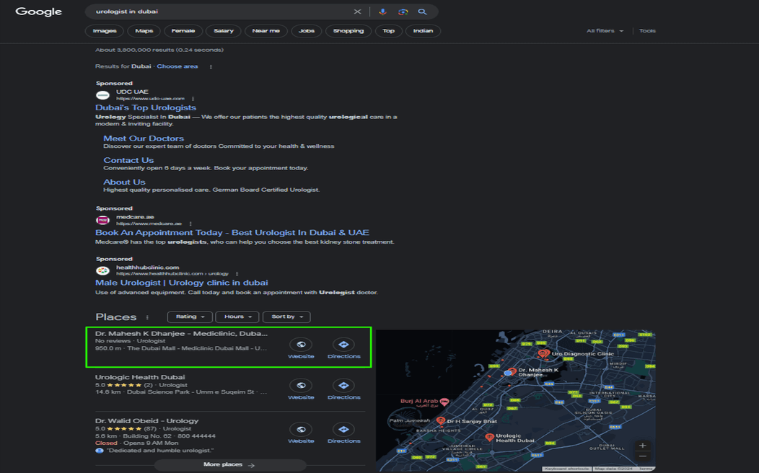Image resolution: width=759 pixels, height=473 pixels.
Task: Open the Dr. Mahesh K Dhanjee listing title
Action: (181, 334)
